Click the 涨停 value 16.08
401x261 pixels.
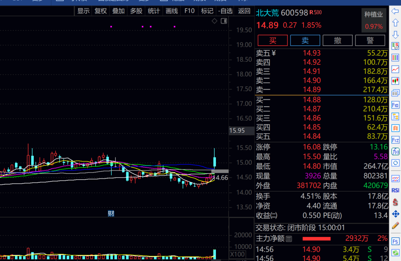[x=312, y=147]
